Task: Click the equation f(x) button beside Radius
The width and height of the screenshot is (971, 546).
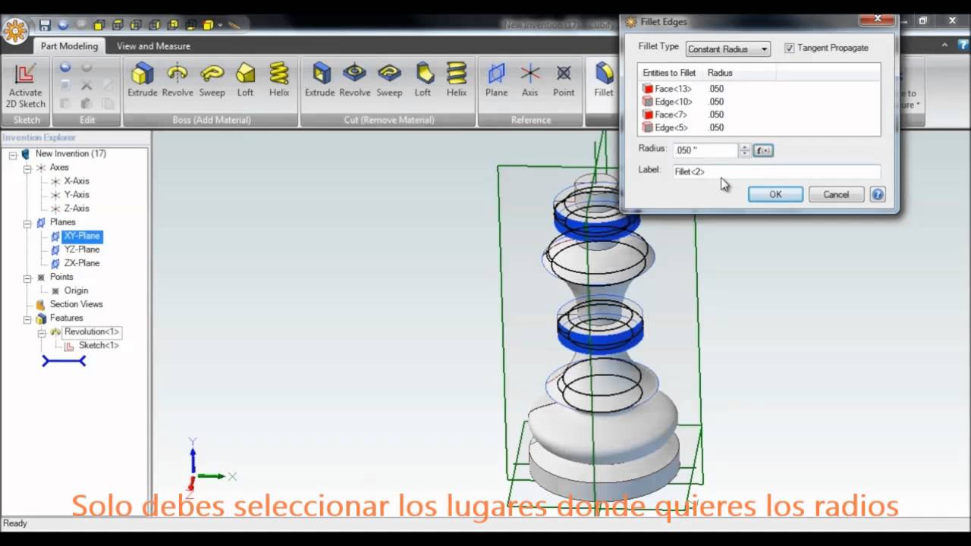Action: pos(763,150)
